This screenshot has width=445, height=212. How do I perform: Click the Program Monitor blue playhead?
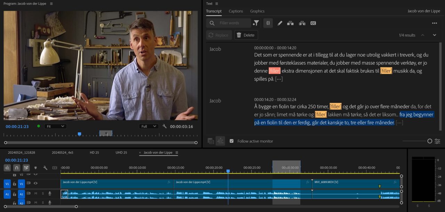(79, 134)
